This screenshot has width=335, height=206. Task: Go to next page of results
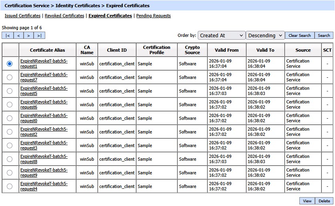click(x=28, y=36)
